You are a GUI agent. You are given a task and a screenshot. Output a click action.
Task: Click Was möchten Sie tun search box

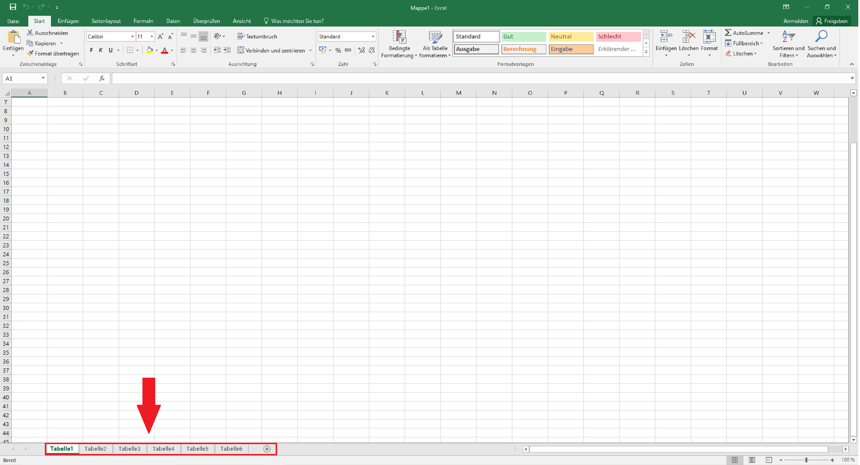pyautogui.click(x=294, y=21)
